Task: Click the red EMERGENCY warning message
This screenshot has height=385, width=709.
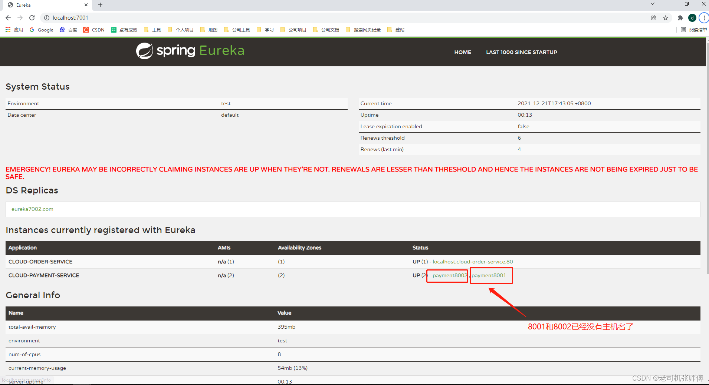Action: 352,173
